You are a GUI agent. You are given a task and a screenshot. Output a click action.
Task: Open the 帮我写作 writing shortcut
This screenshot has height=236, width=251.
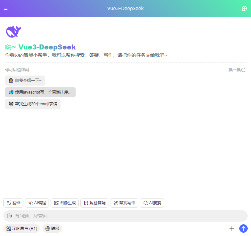pos(124,203)
